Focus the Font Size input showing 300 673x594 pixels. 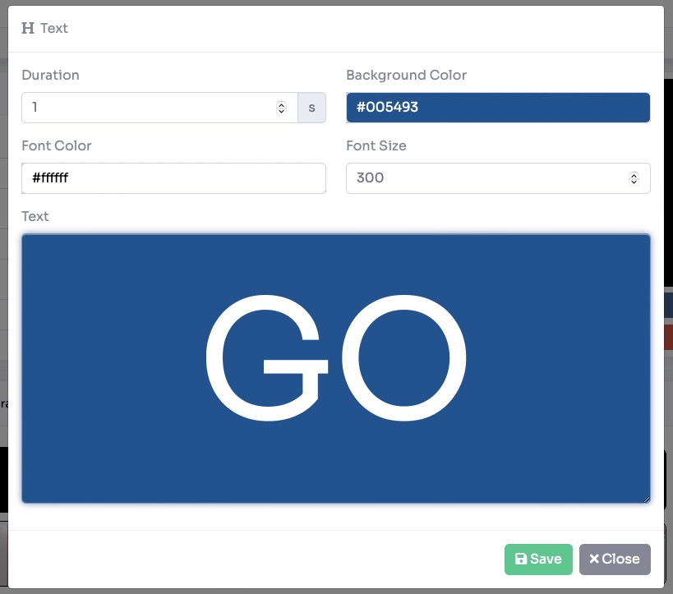tap(485, 178)
